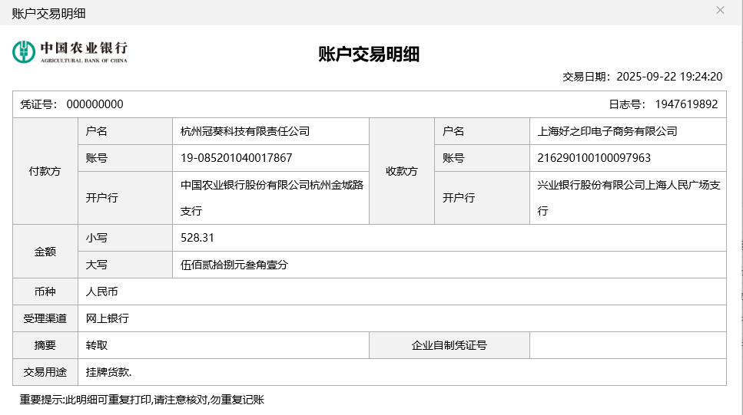Select the amount value 528.31

click(x=197, y=238)
